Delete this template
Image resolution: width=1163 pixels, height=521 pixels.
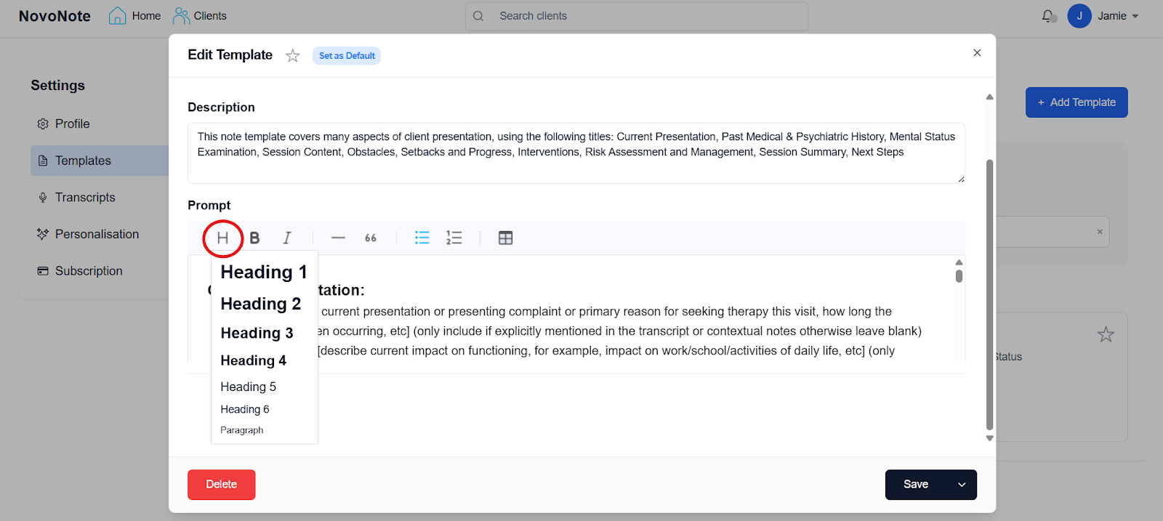pyautogui.click(x=221, y=485)
